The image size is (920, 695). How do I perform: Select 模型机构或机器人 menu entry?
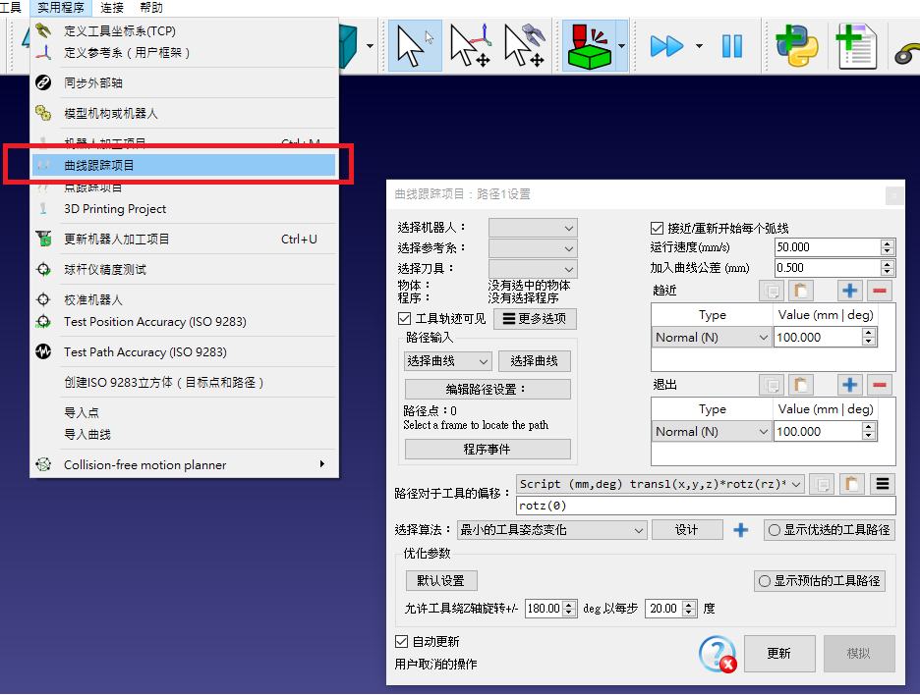click(184, 113)
